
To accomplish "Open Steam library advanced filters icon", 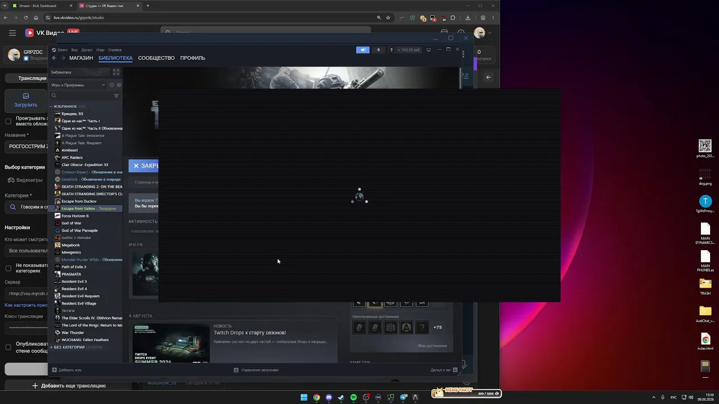I will 116,96.
